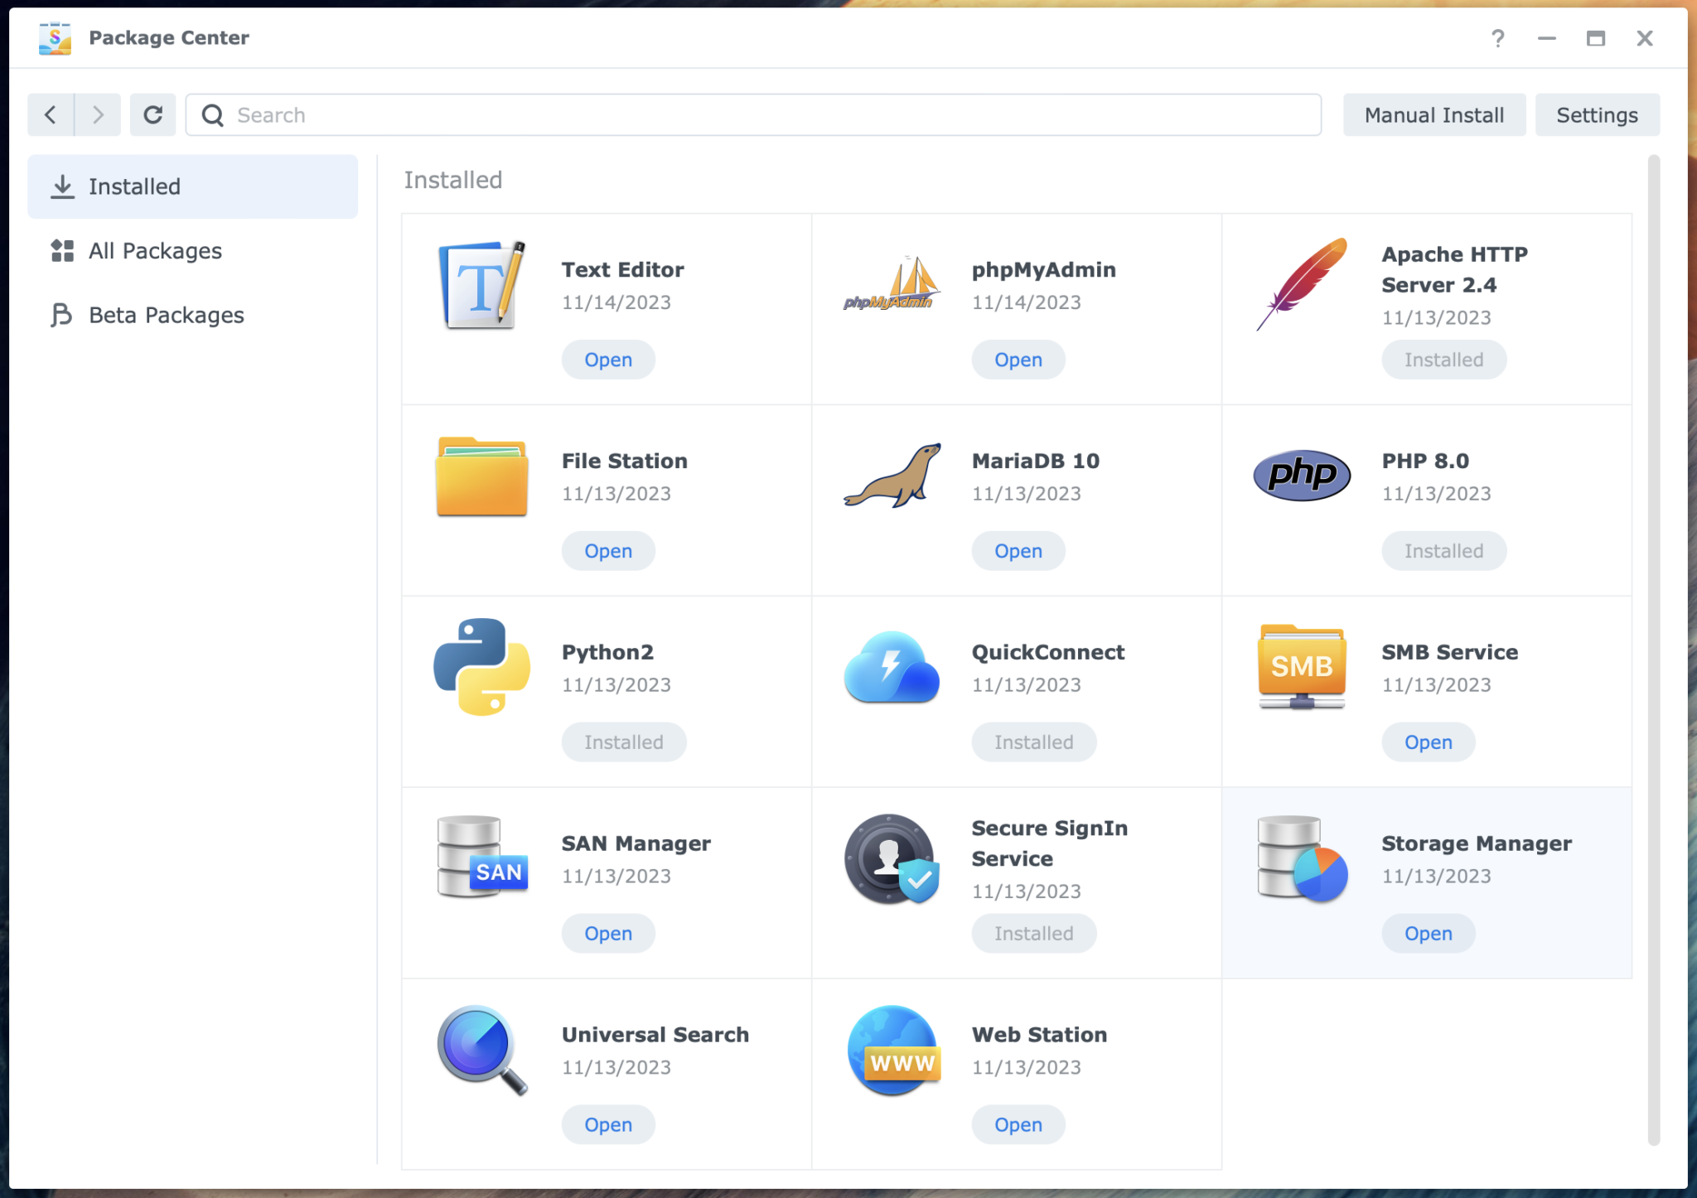This screenshot has height=1198, width=1697.
Task: Click the refresh icon in the toolbar
Action: click(152, 114)
